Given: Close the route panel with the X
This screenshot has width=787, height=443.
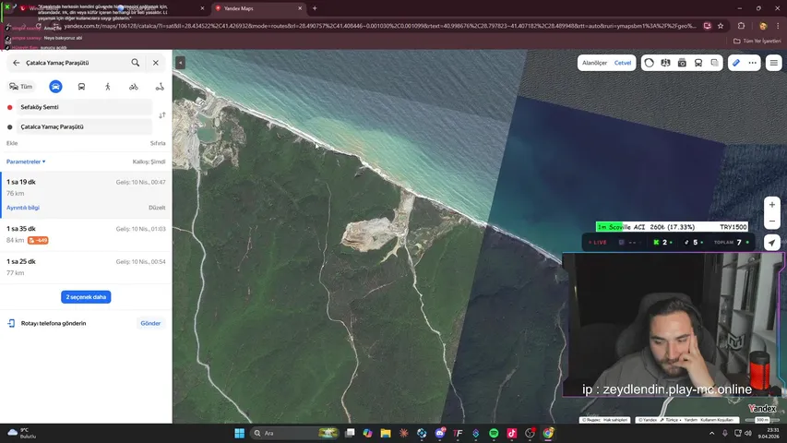Looking at the screenshot, I should (156, 63).
